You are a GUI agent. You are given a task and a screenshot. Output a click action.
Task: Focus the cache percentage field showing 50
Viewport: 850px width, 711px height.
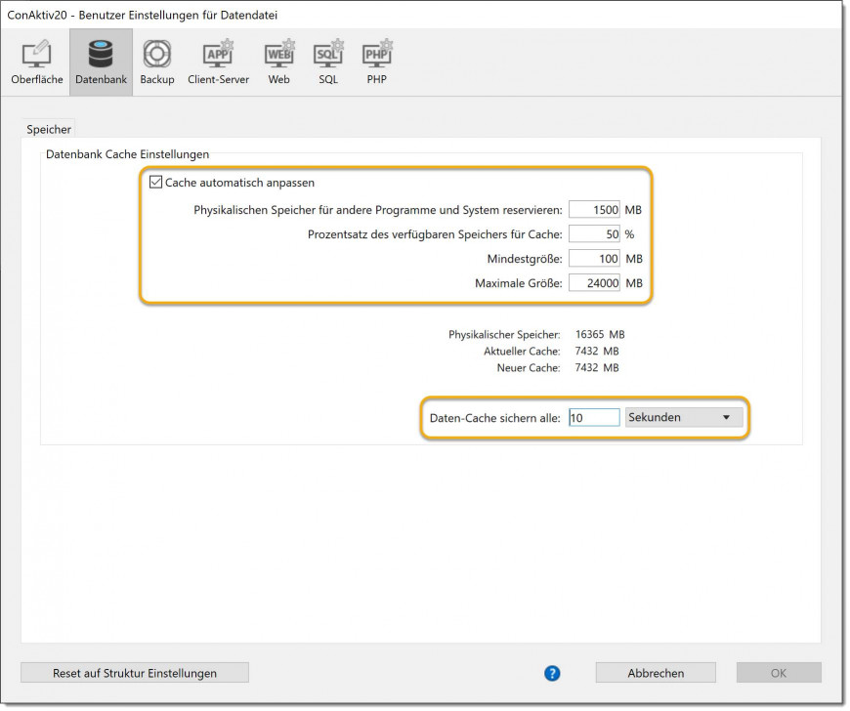[594, 234]
